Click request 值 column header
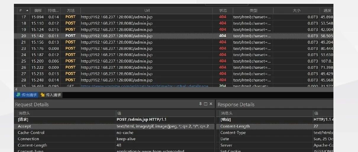Viewport: 358px width, 152px height. point(119,113)
